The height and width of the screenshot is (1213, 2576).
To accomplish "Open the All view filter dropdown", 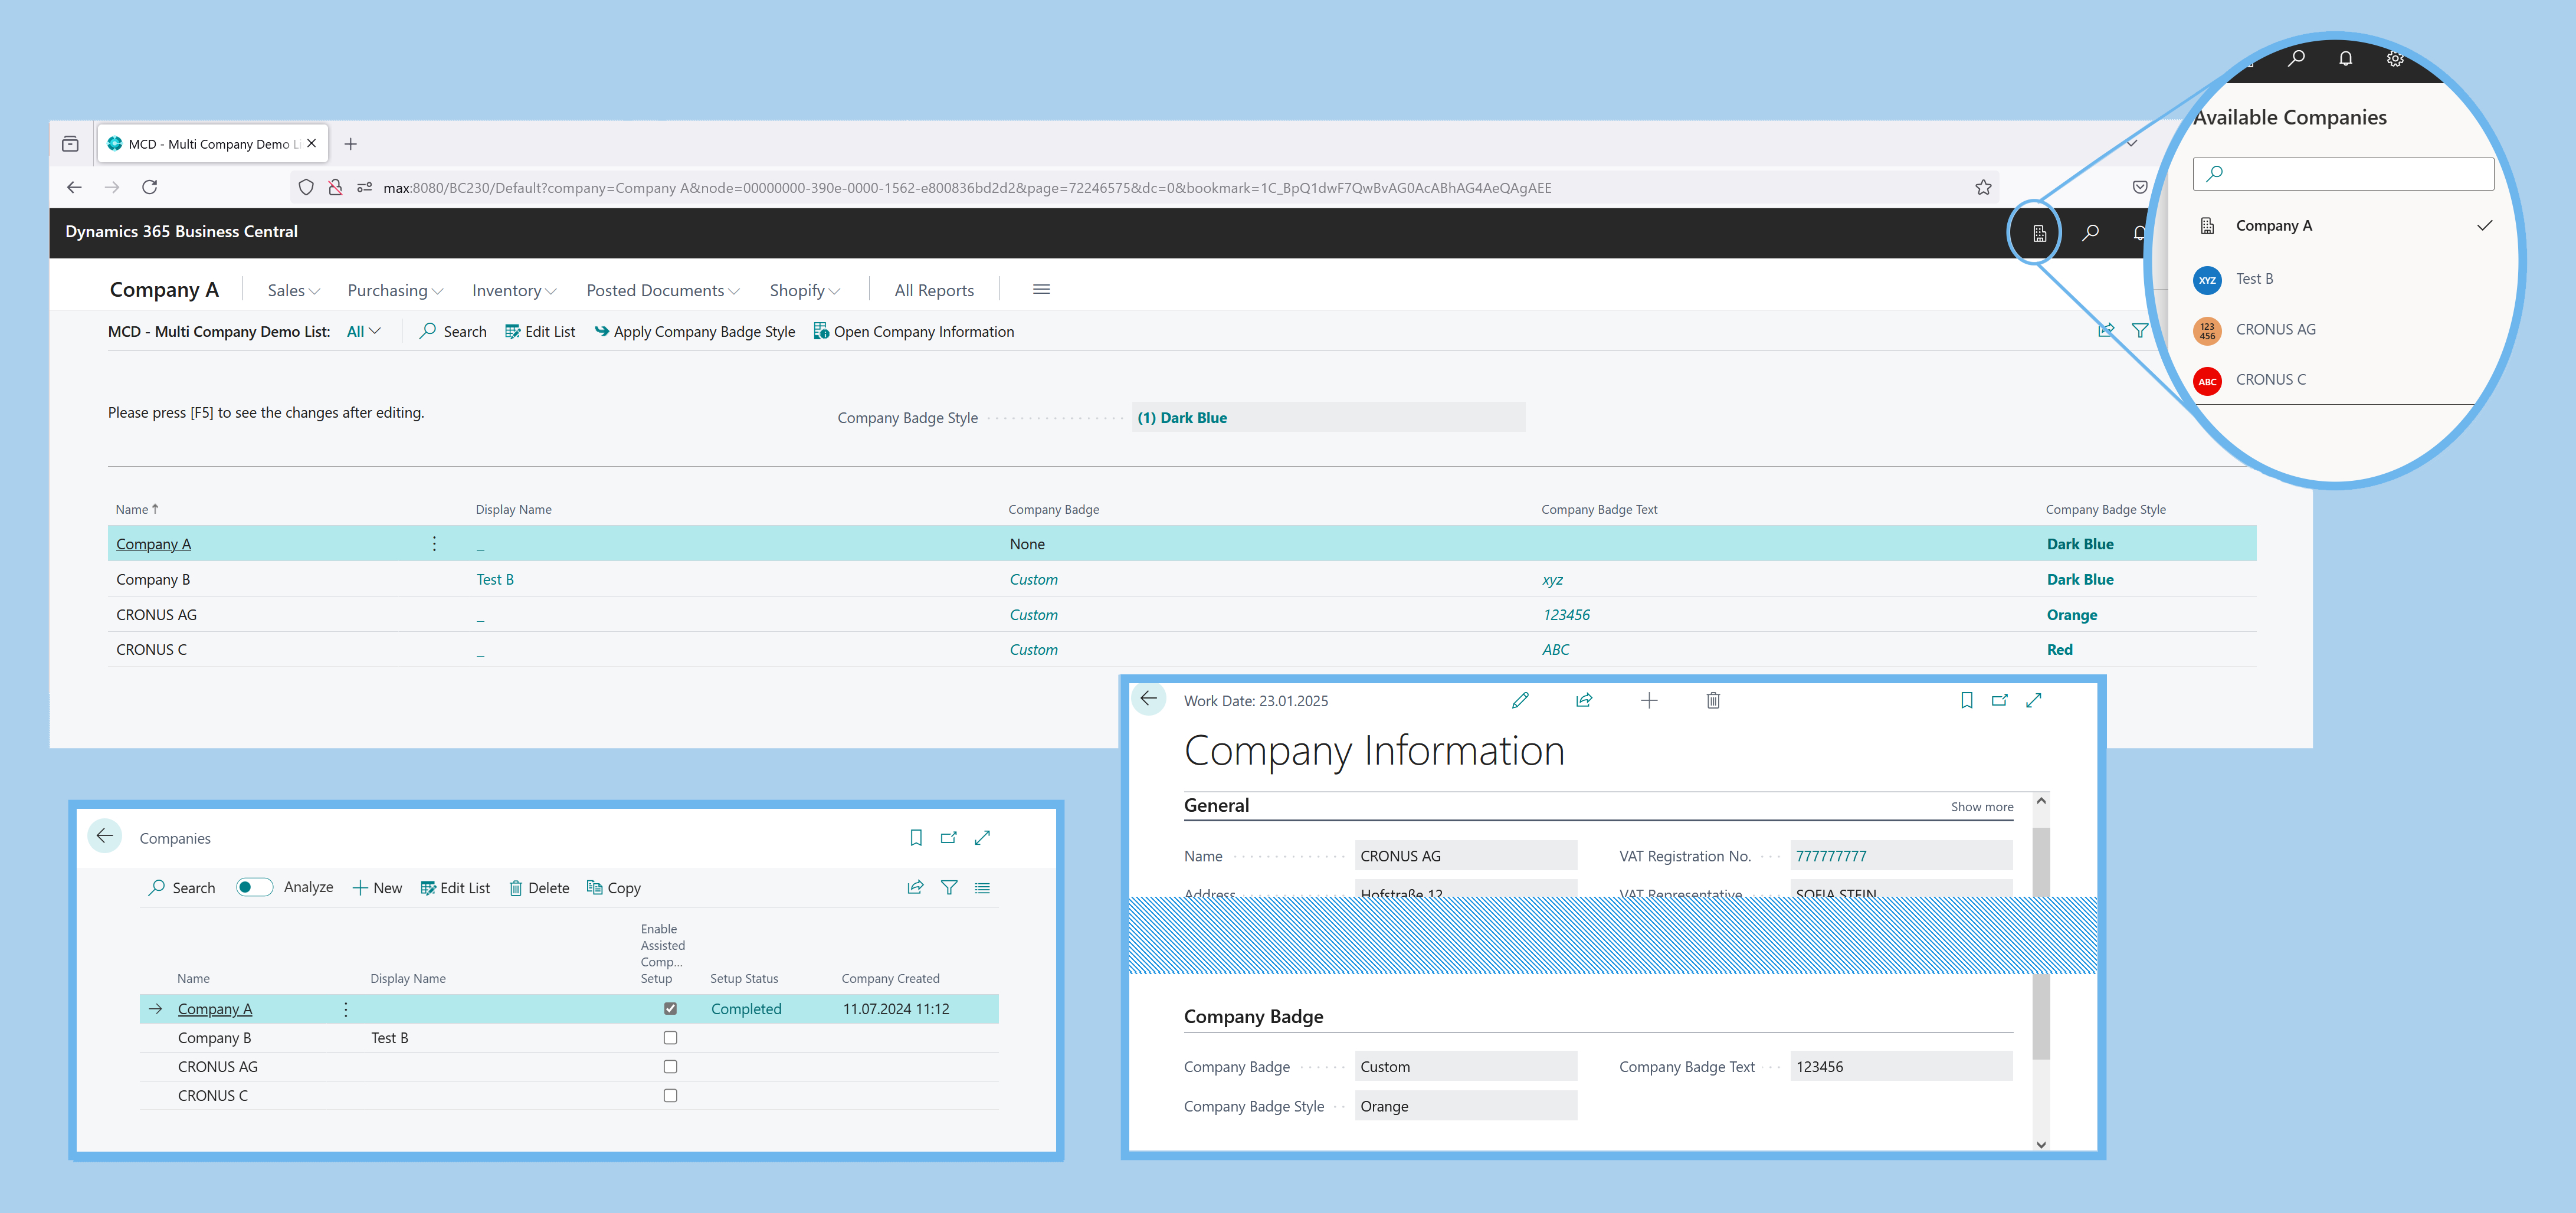I will pos(363,331).
